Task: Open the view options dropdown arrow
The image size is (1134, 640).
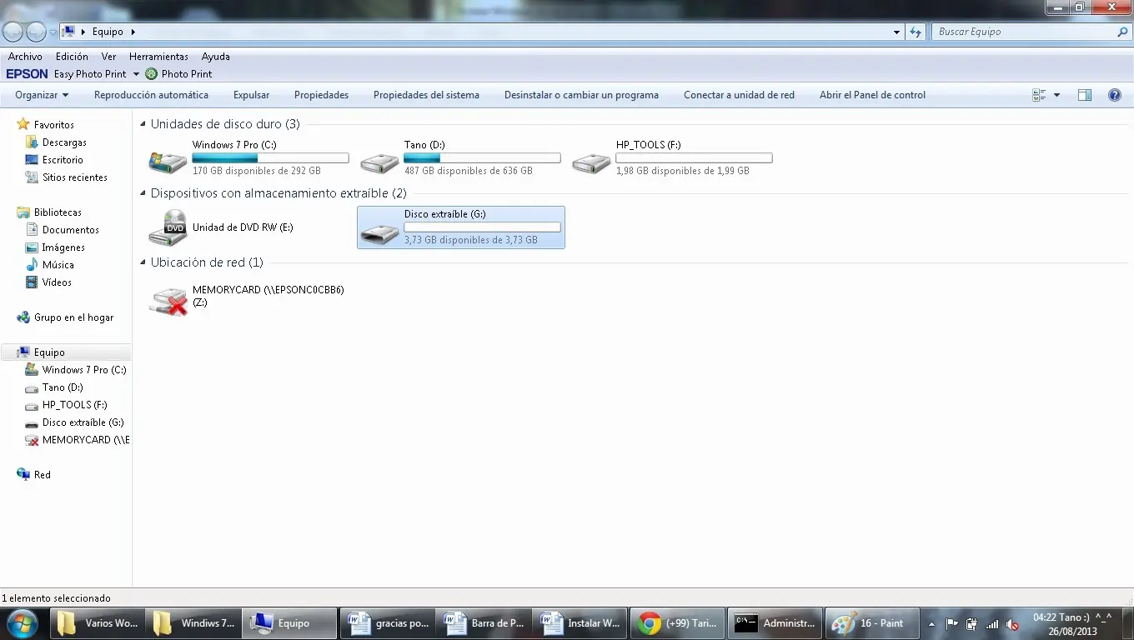Action: tap(1056, 95)
